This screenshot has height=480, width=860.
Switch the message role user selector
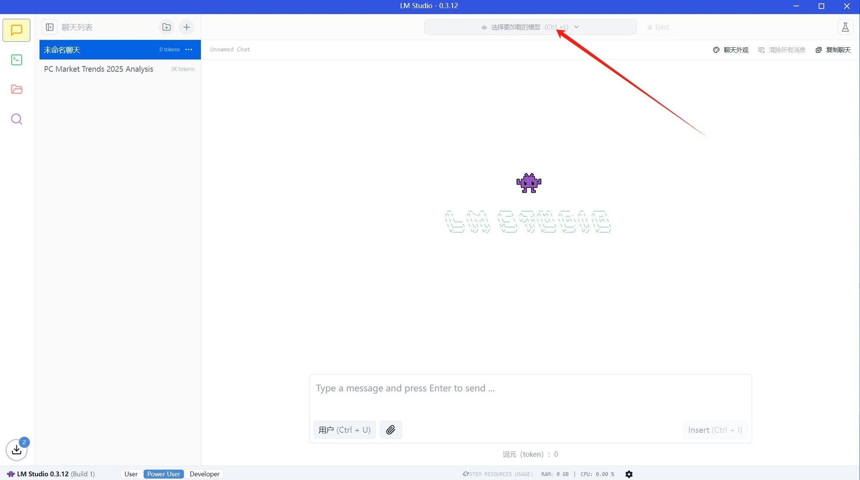click(344, 430)
